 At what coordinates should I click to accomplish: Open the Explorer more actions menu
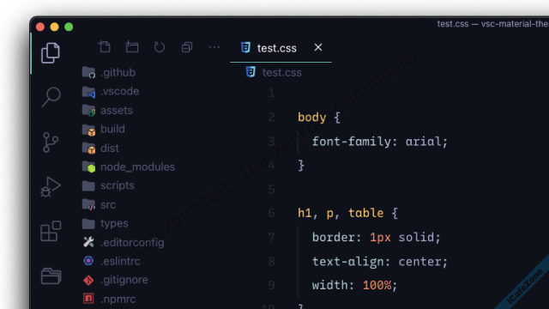coord(214,47)
